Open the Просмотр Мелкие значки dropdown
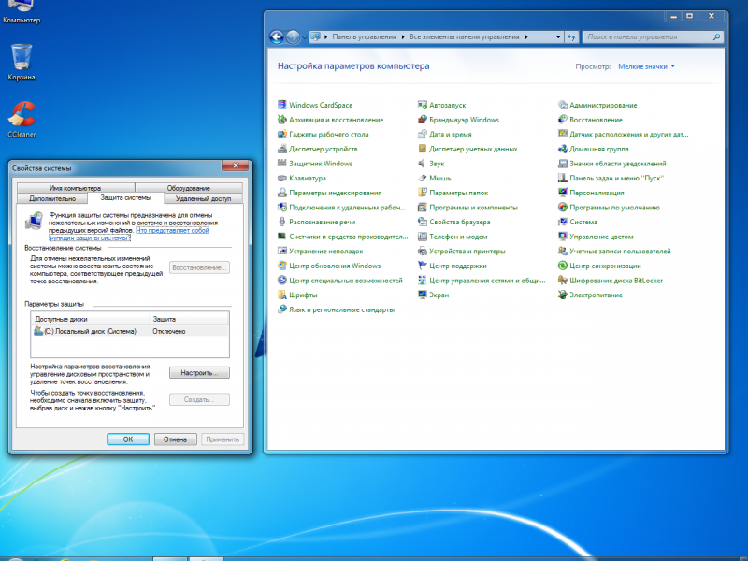 pyautogui.click(x=646, y=66)
